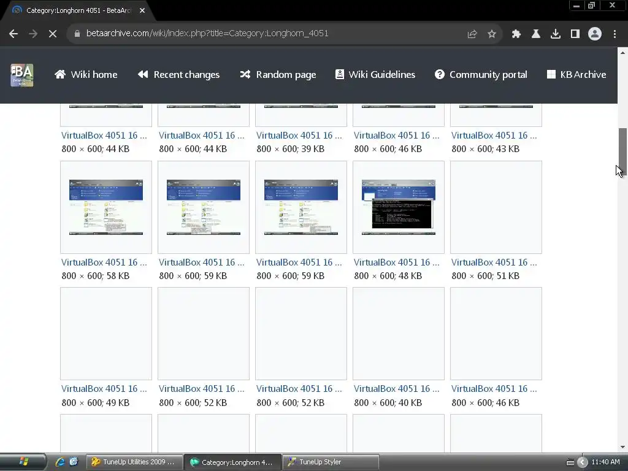Open the VirtualBox 4051 link with 40 KB
The width and height of the screenshot is (628, 471).
(x=397, y=388)
